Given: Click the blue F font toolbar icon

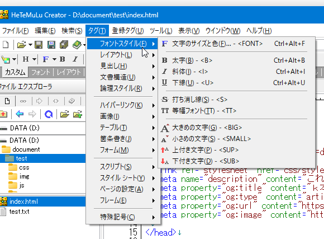Looking at the screenshot, I should pos(46,59).
